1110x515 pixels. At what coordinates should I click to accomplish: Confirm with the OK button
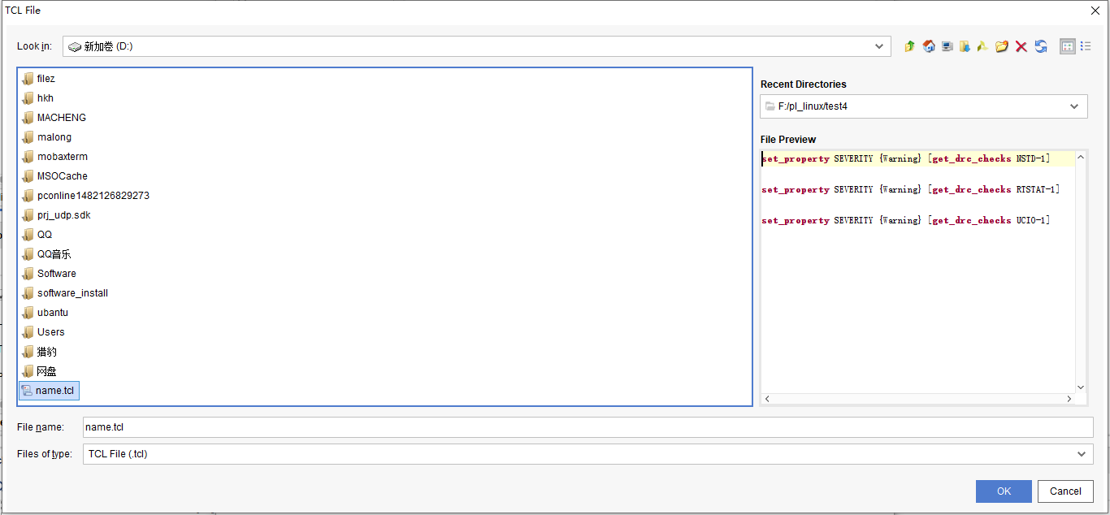pos(1004,491)
